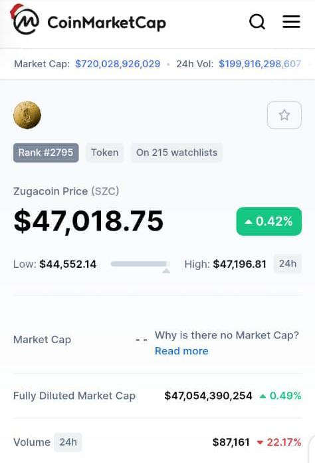The width and height of the screenshot is (315, 463).
Task: Click On 215 watchlists tag
Action: click(x=177, y=153)
